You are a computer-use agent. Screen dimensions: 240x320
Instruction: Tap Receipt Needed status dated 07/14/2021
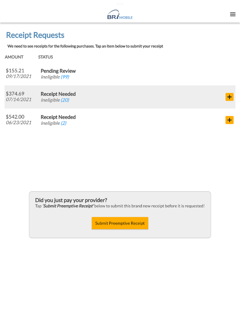[x=58, y=94]
